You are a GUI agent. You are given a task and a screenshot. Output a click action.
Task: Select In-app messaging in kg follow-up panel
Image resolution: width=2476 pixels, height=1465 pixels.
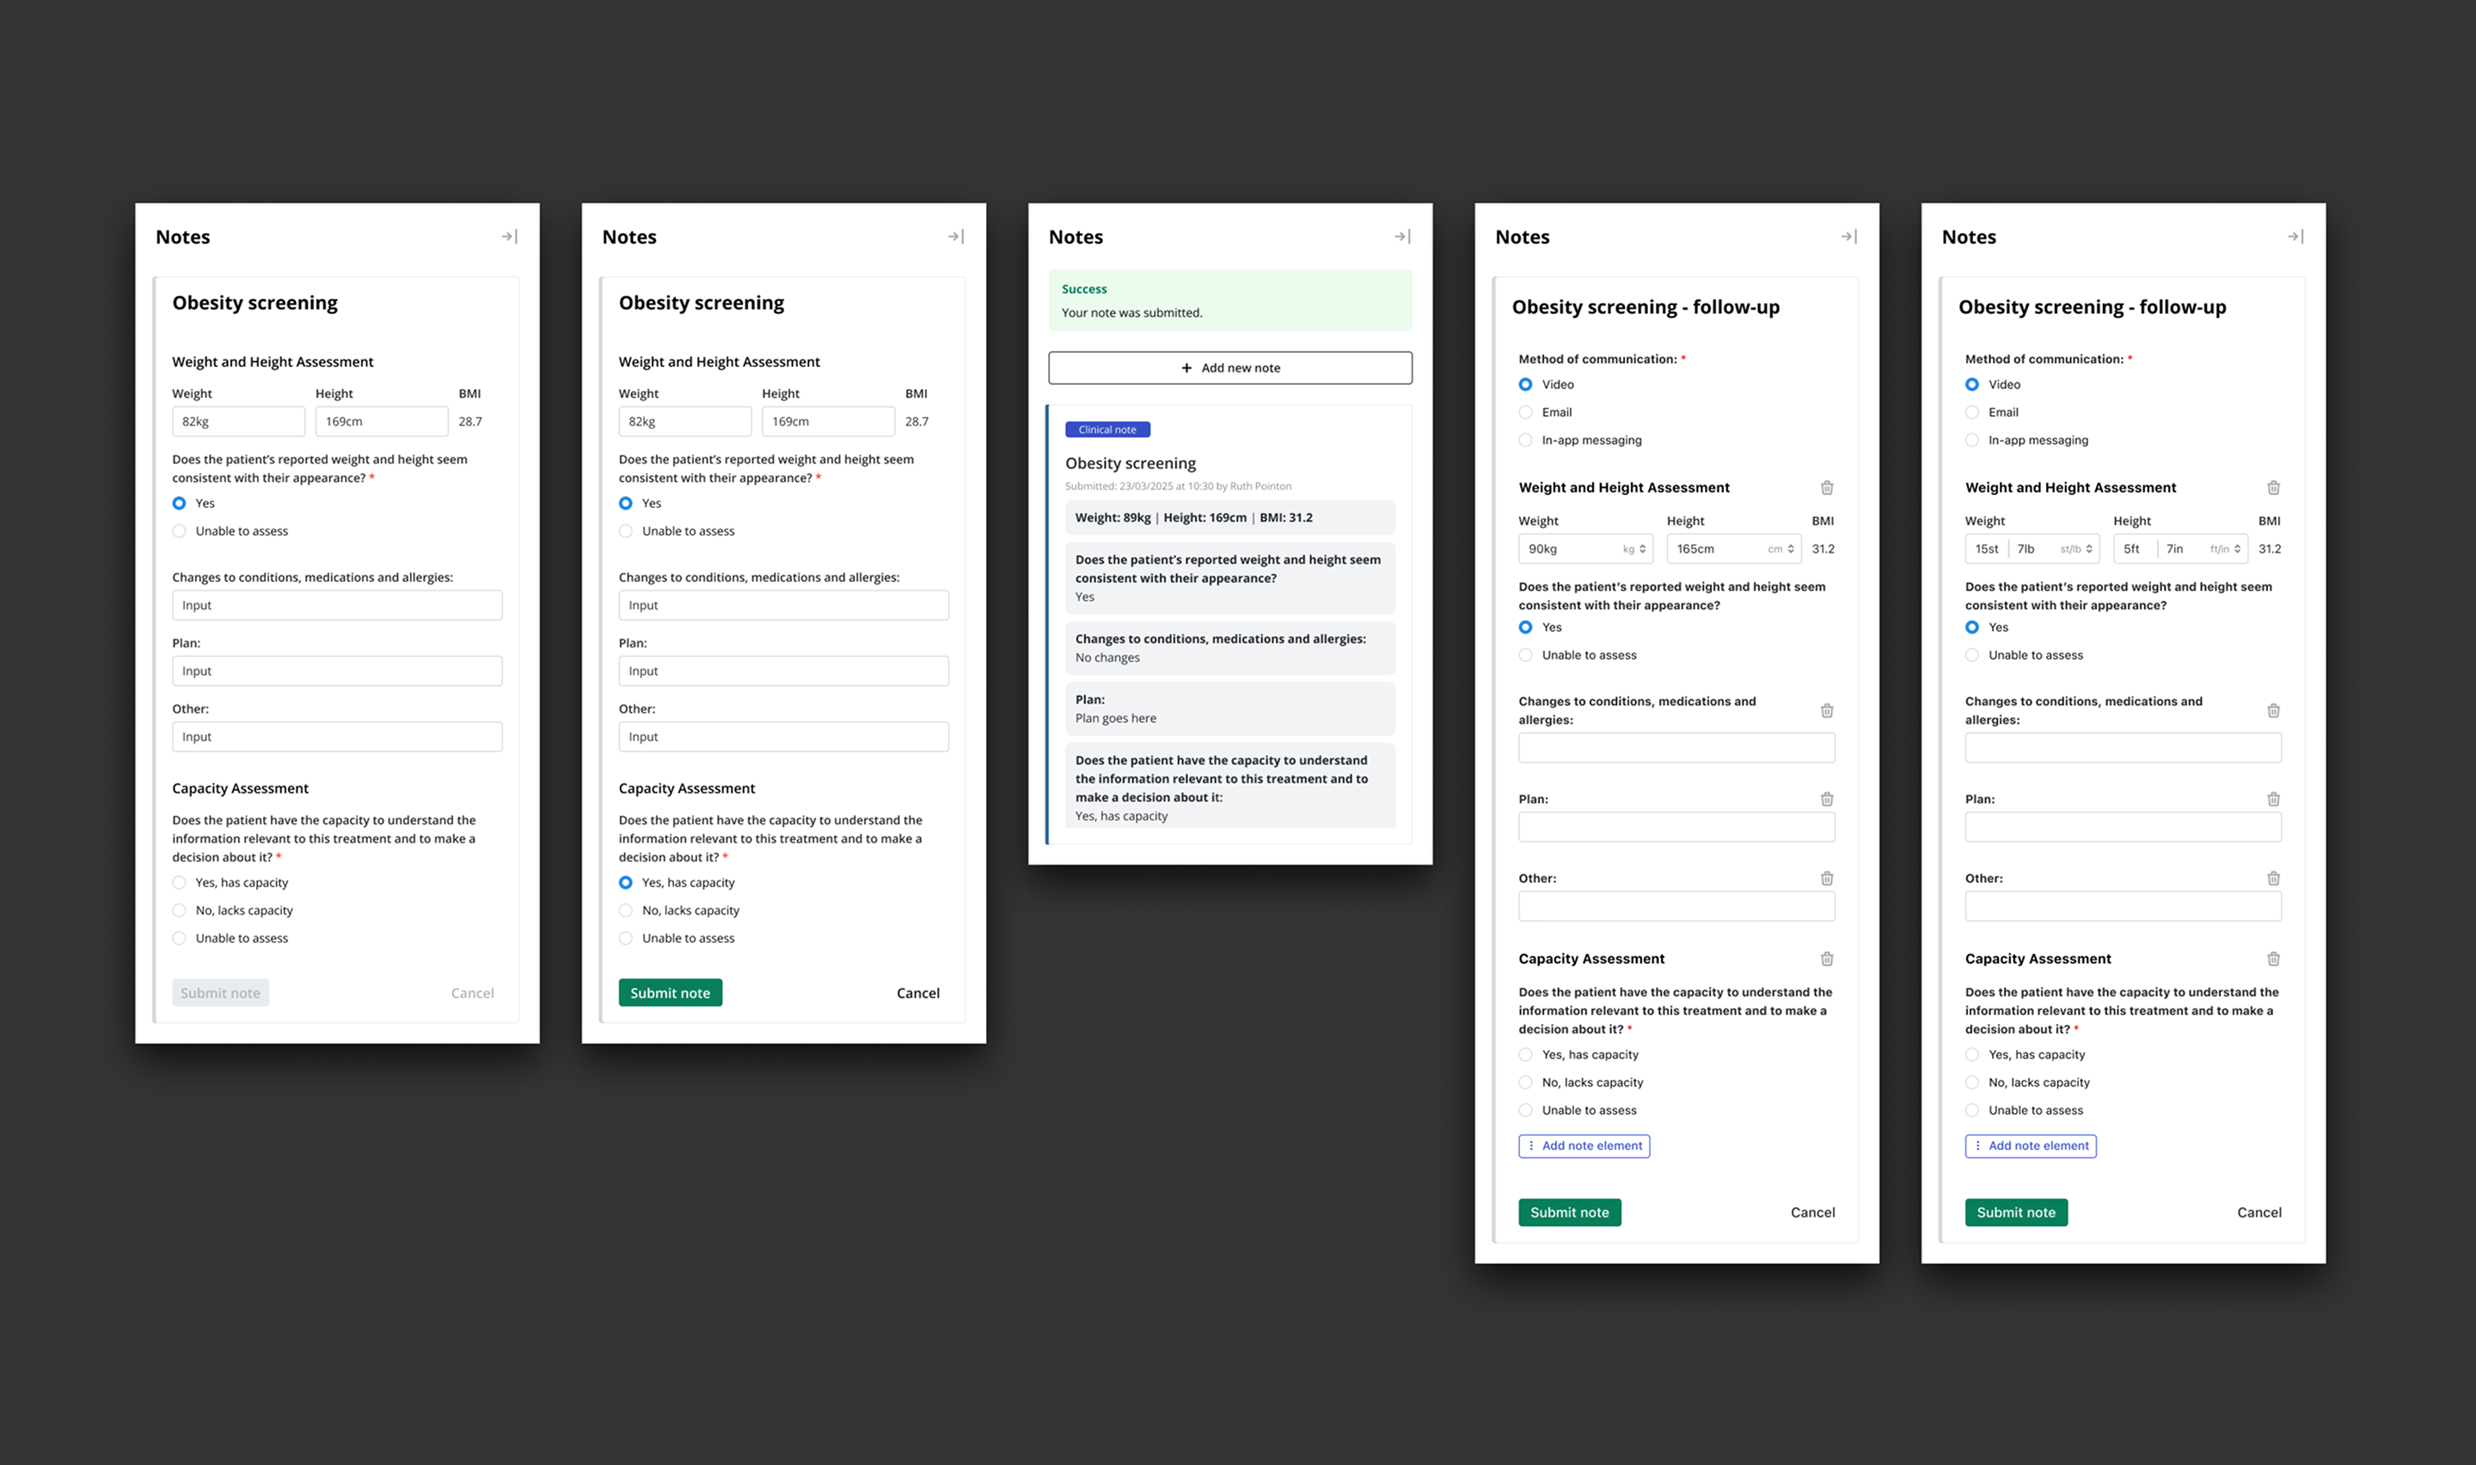pos(1526,440)
